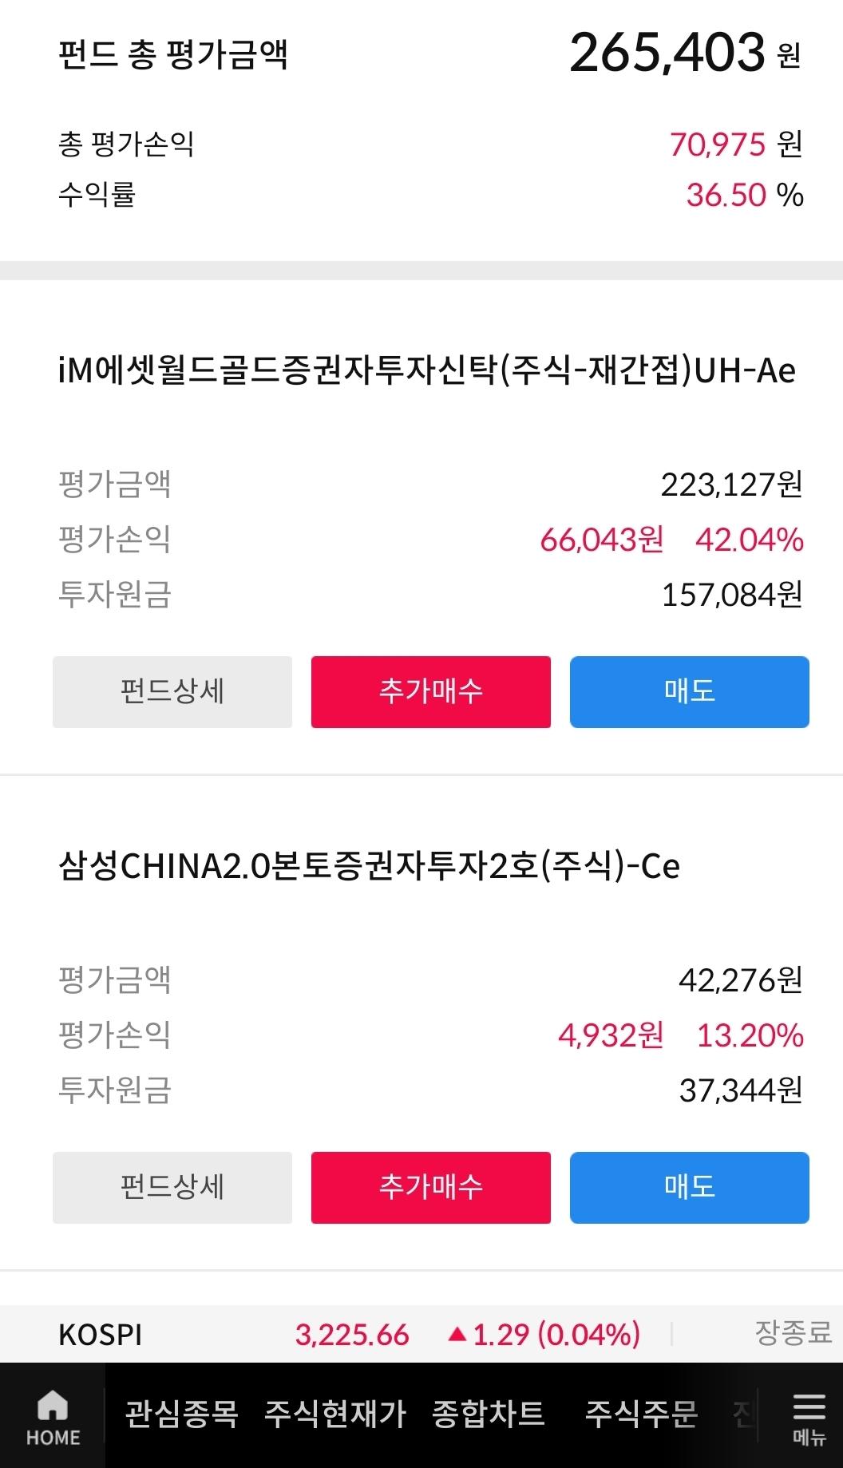Tap the KOSPI label in ticker bar
This screenshot has width=843, height=1468.
[x=101, y=1335]
